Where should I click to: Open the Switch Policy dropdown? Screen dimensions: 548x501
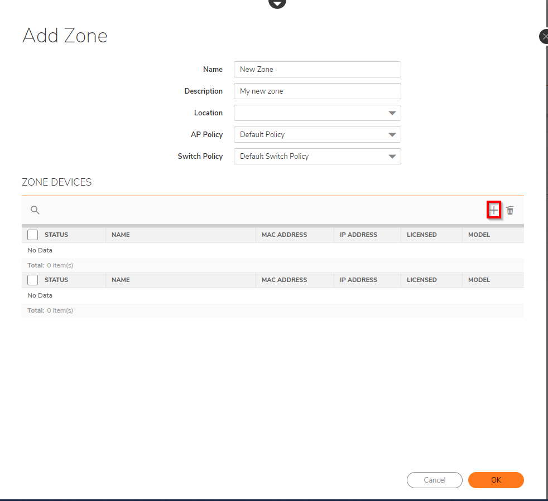[x=317, y=157]
